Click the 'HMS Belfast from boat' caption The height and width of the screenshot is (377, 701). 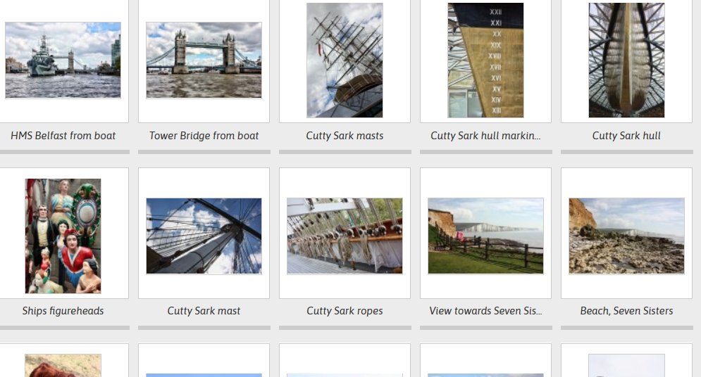(63, 136)
